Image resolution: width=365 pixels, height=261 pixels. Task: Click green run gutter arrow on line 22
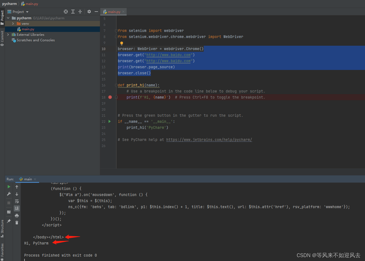(110, 121)
